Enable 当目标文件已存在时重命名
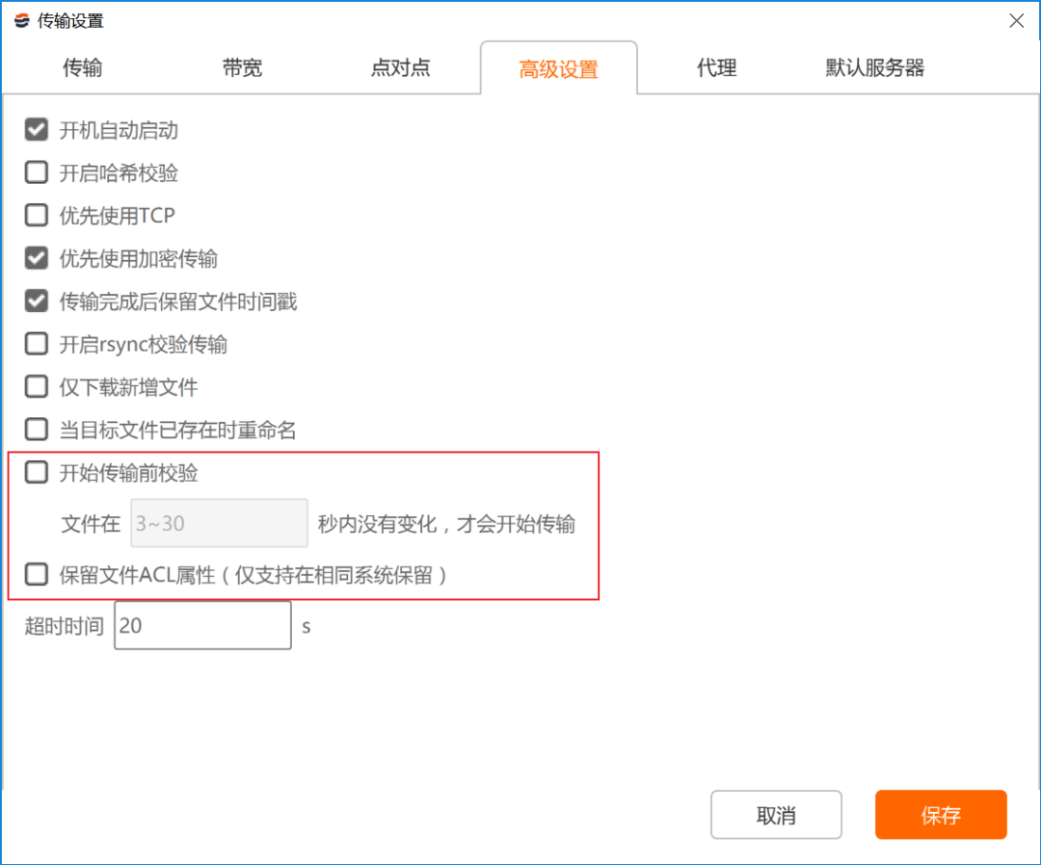1041x865 pixels. click(36, 430)
